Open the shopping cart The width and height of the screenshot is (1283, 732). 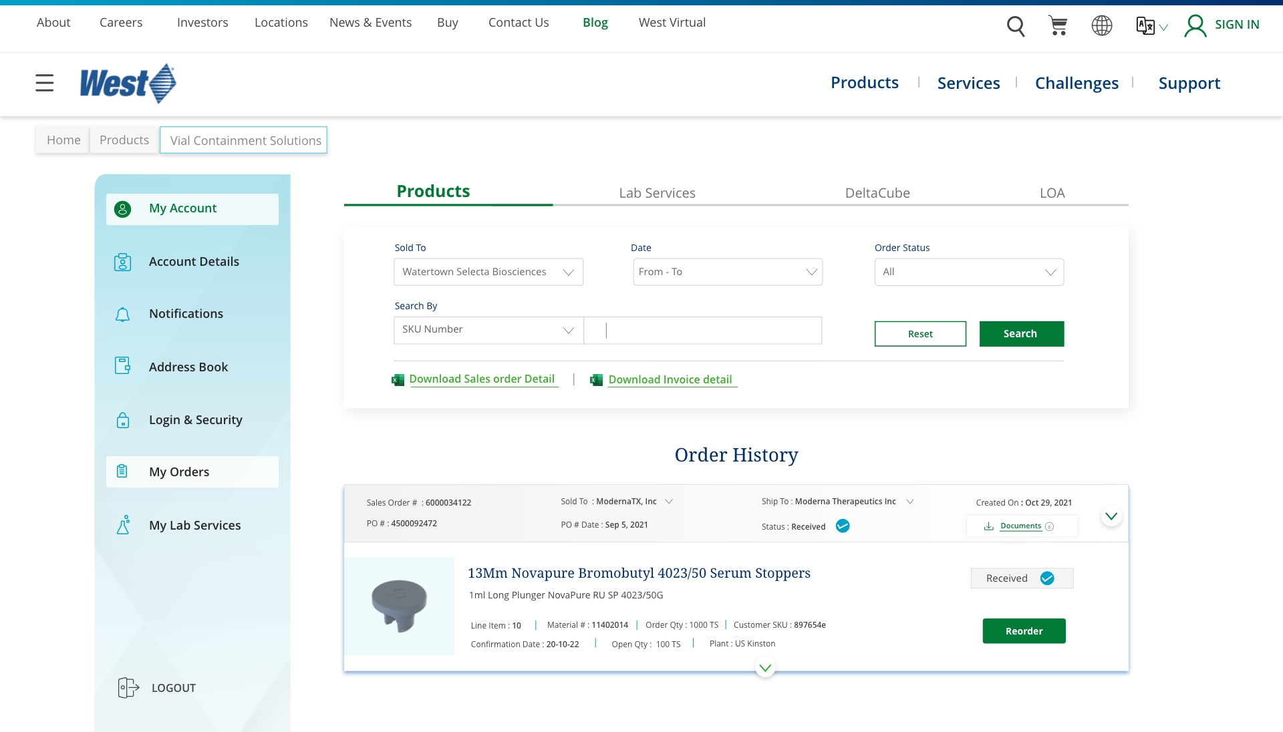click(1058, 25)
